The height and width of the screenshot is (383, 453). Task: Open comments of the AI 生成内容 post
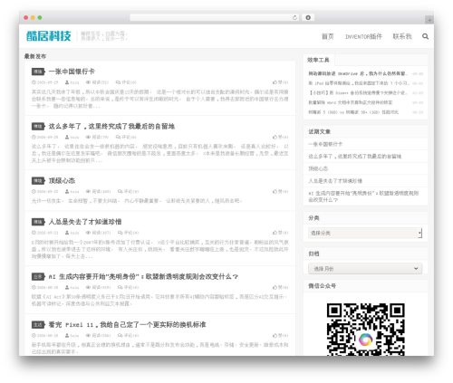click(128, 287)
